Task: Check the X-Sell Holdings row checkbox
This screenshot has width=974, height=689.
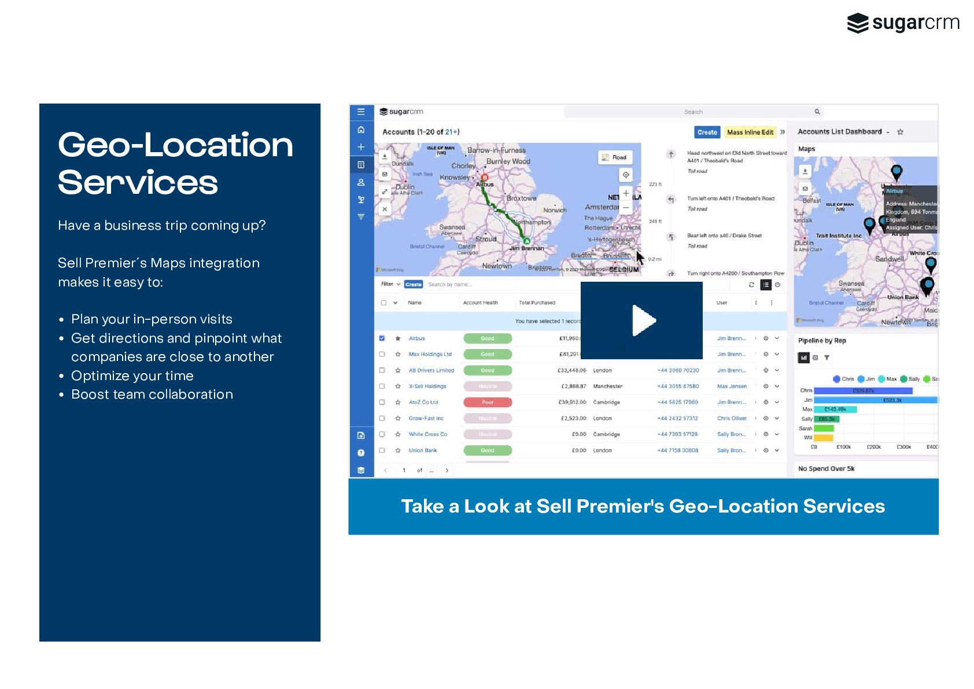Action: coord(382,386)
